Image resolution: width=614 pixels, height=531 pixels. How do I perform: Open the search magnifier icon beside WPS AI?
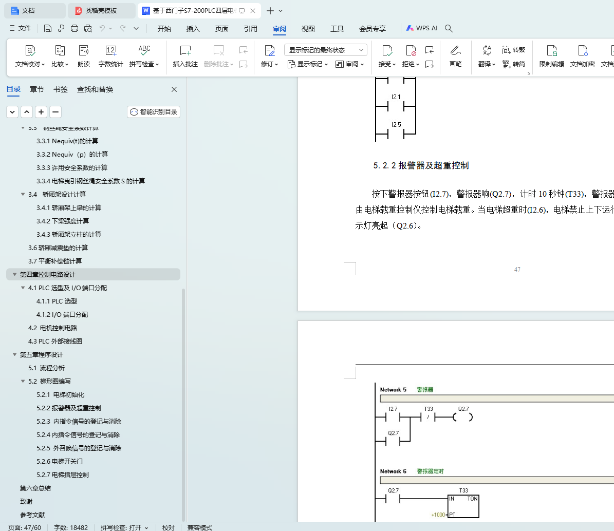(449, 28)
